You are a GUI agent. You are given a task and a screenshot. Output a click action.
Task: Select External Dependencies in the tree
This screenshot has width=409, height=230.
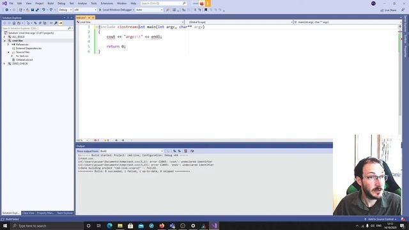29,49
